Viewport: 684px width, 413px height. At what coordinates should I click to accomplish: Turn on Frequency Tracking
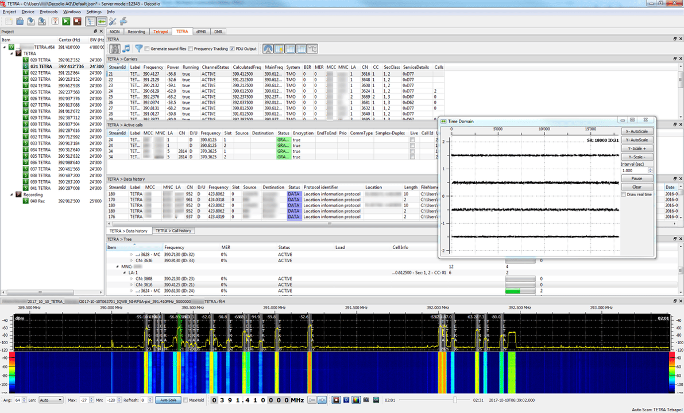(x=190, y=49)
